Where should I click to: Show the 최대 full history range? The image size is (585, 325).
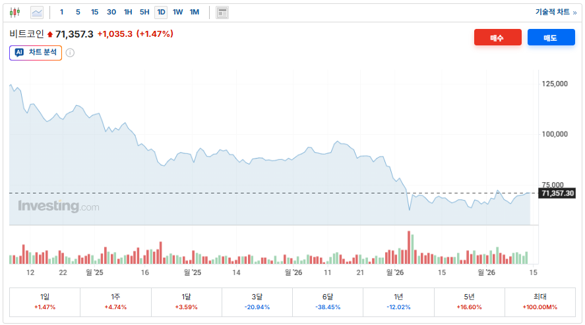[539, 302]
